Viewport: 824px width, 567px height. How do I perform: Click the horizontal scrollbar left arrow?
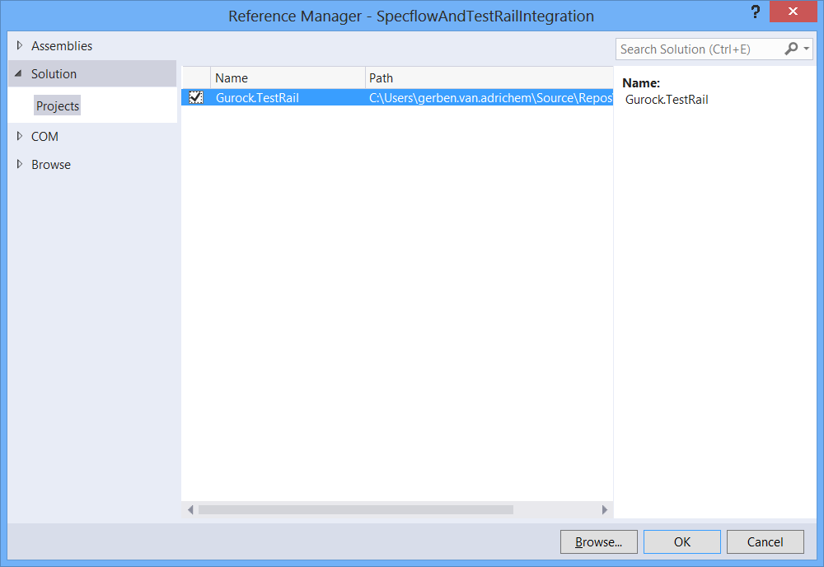(x=190, y=510)
